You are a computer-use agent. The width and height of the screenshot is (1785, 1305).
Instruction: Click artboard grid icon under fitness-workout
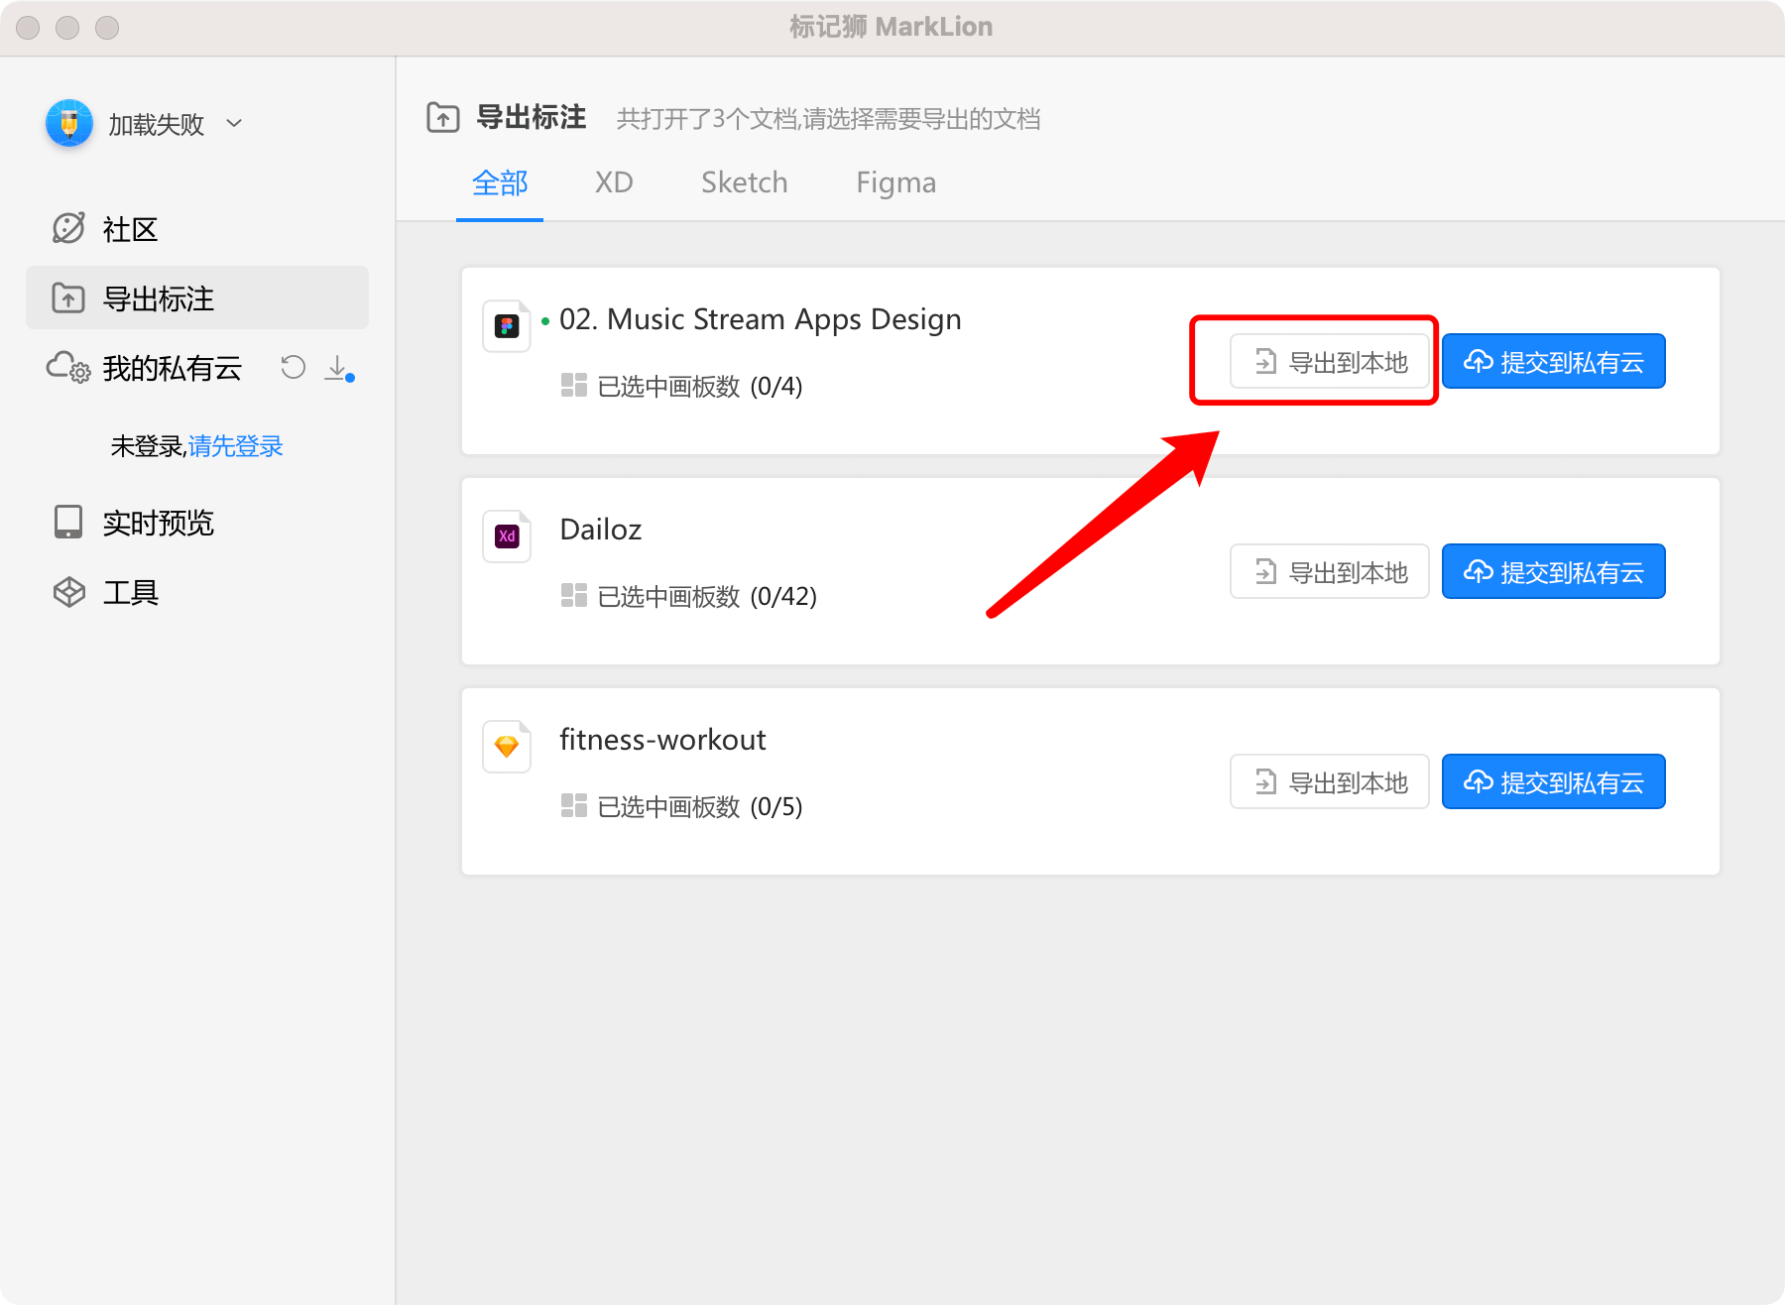pyautogui.click(x=574, y=805)
